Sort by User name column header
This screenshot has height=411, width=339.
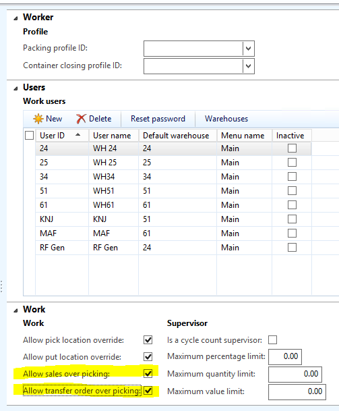(x=114, y=136)
